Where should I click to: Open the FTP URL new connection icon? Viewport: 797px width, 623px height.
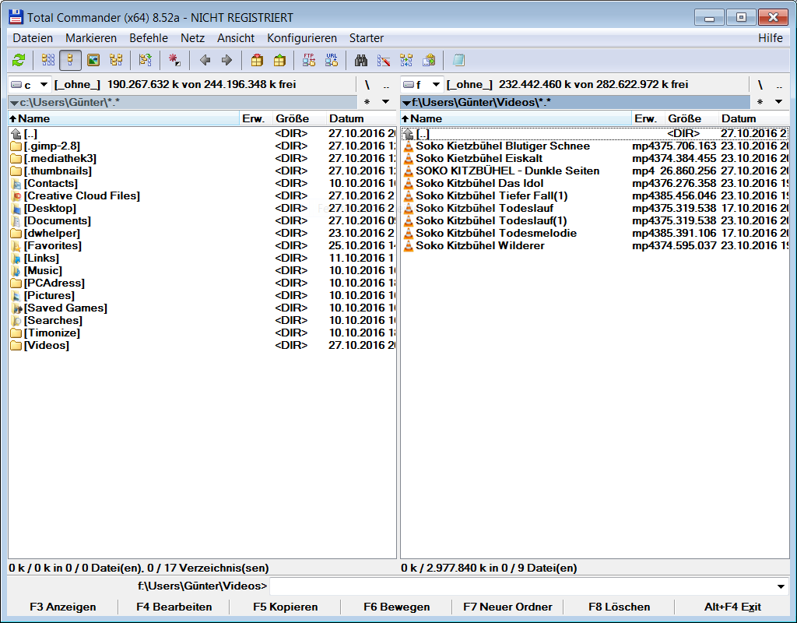[332, 61]
